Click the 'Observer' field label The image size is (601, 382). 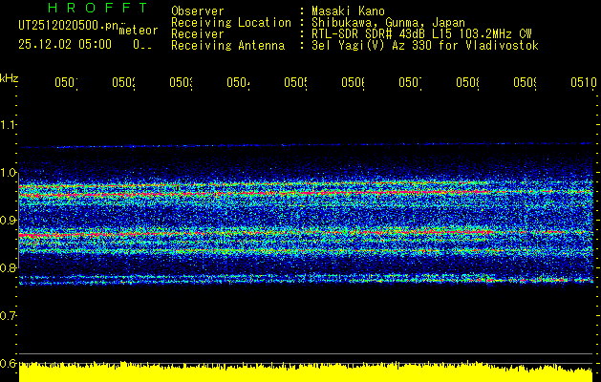198,11
